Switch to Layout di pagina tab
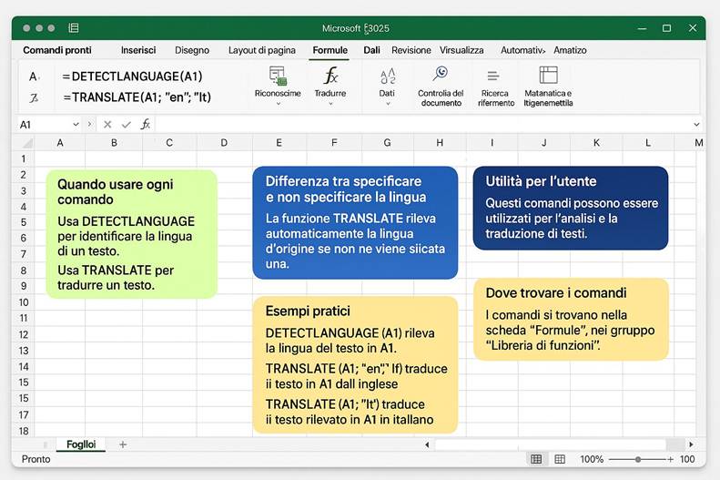 [262, 50]
